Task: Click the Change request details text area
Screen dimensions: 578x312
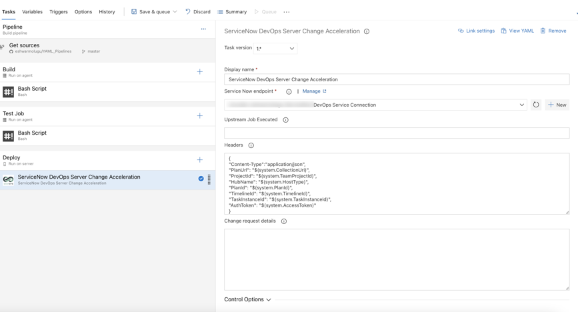Action: click(397, 259)
